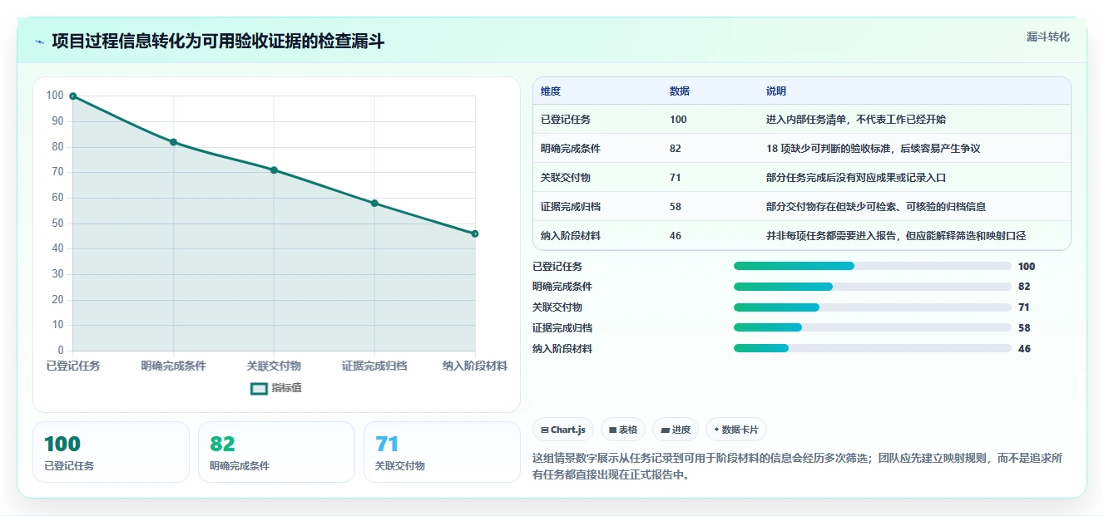Click the x-axis label 关联交付物 on the chart
This screenshot has height=516, width=1104.
[274, 366]
